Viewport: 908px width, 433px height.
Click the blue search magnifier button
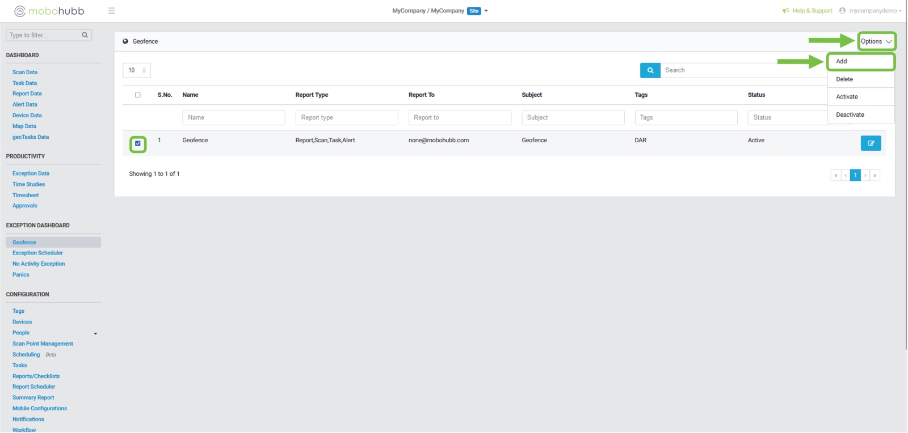[x=650, y=70]
